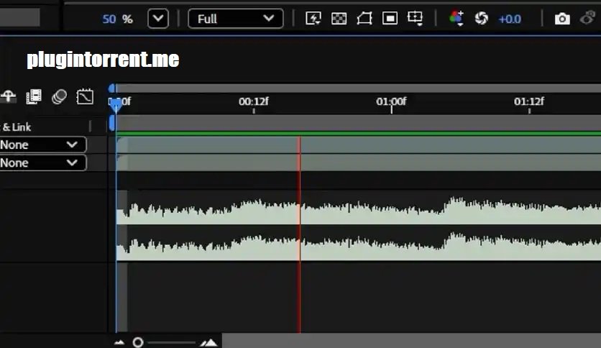Viewport: 601px width, 348px height.
Task: Click the 00:12f mark on time ruler
Action: (253, 101)
